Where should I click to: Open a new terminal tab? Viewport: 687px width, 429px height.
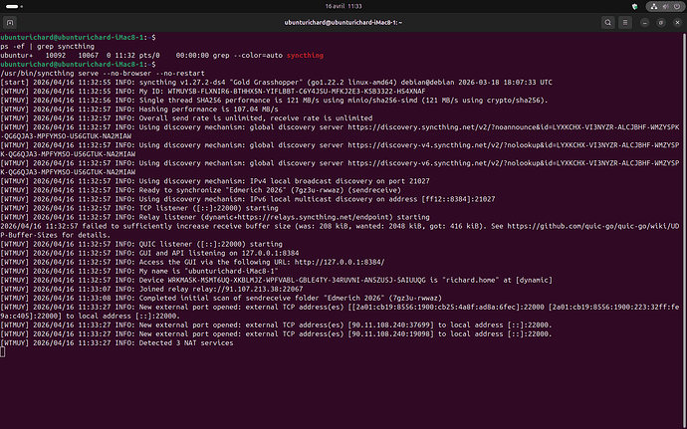pos(10,22)
